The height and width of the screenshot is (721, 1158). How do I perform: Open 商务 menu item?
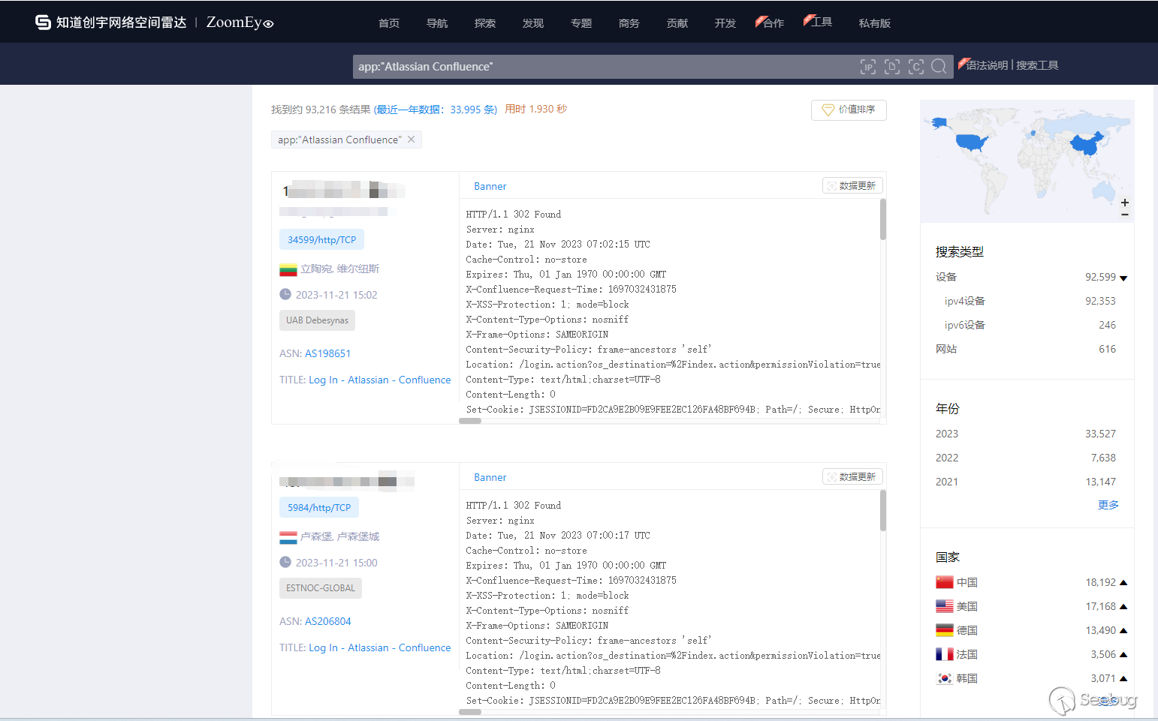[x=629, y=23]
